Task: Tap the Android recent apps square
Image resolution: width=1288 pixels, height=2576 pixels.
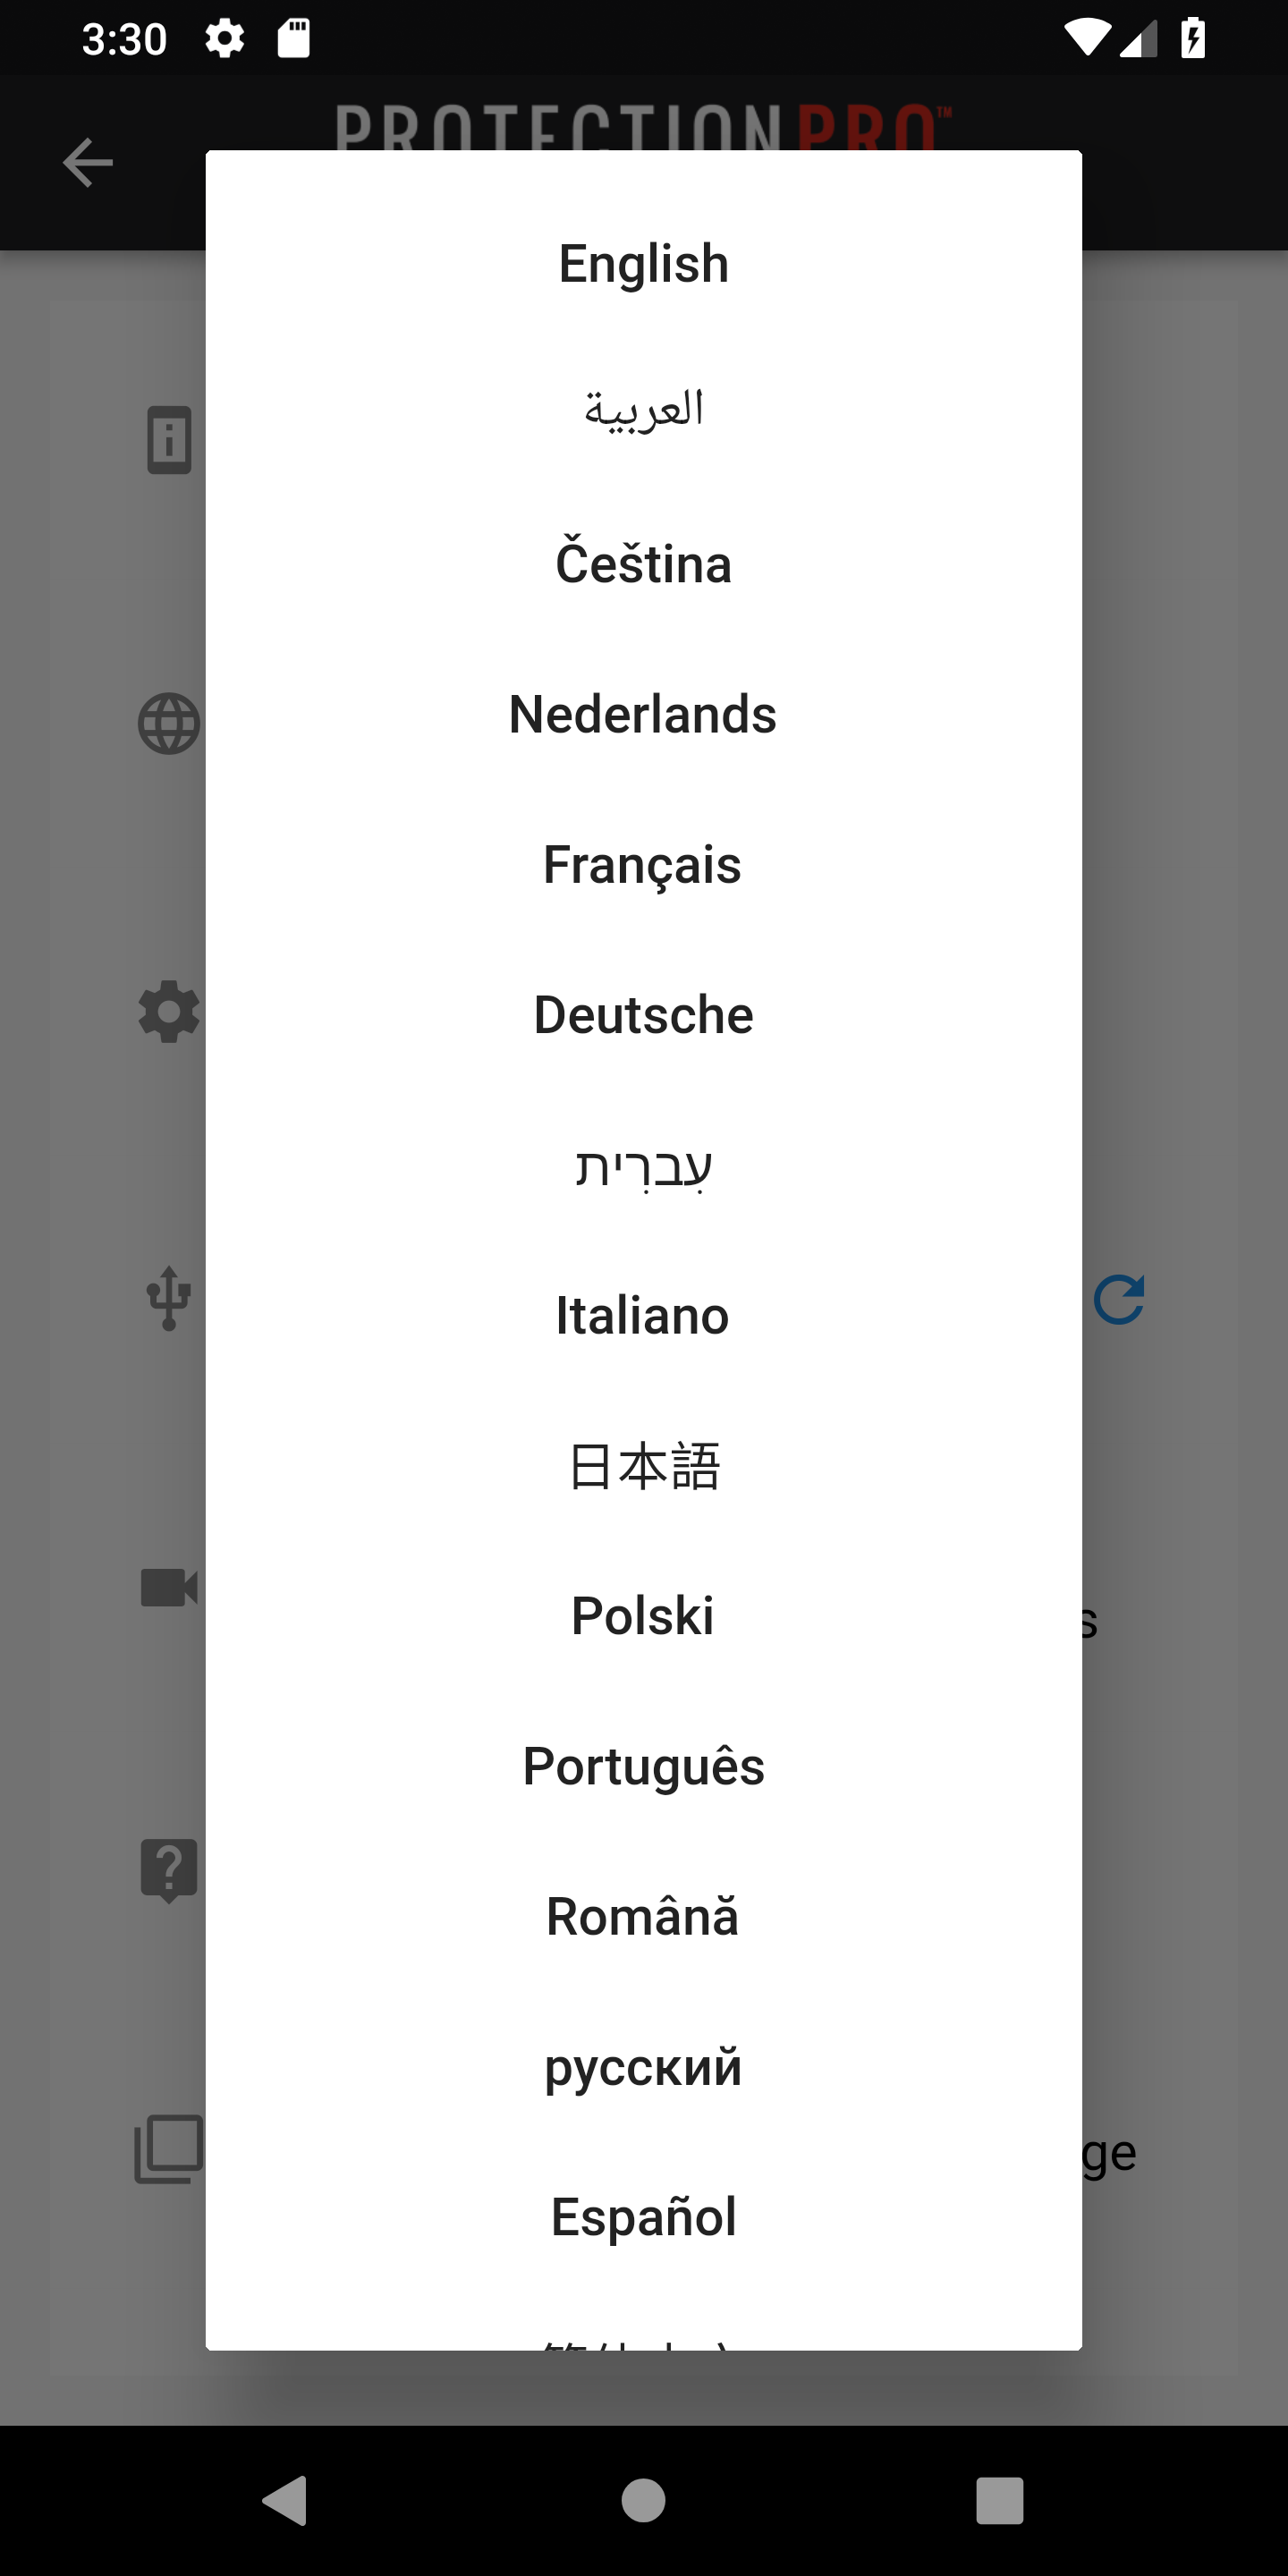Action: (x=999, y=2501)
